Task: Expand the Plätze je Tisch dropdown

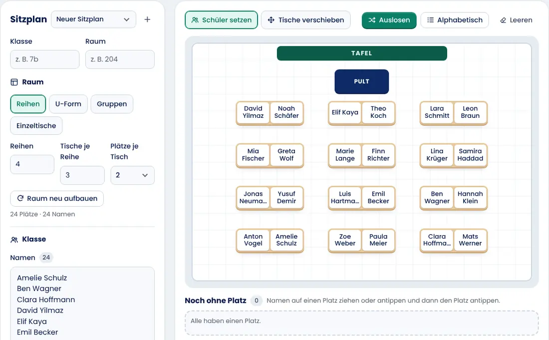Action: [132, 175]
